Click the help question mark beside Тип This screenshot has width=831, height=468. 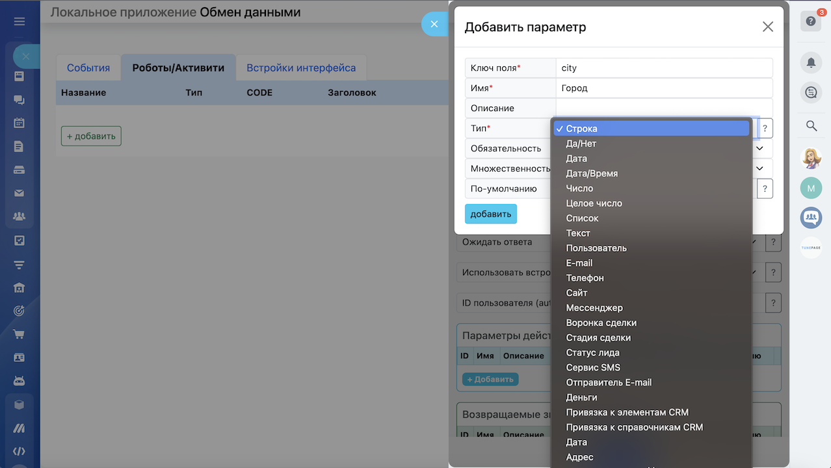(765, 129)
